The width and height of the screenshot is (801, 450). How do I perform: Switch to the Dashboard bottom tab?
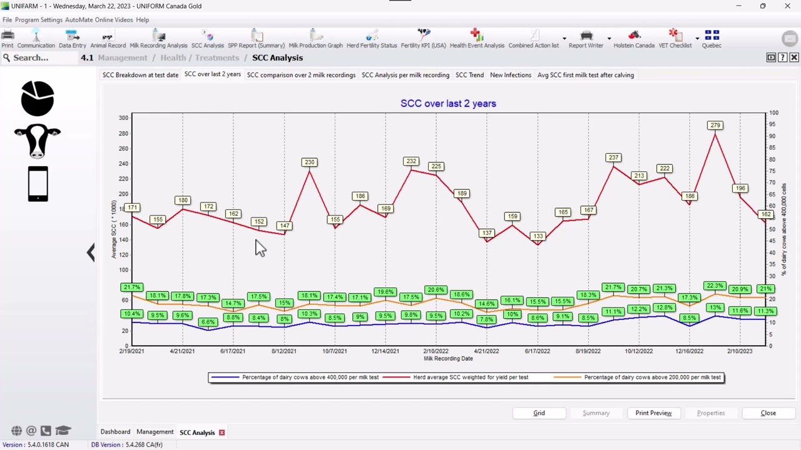pos(115,432)
